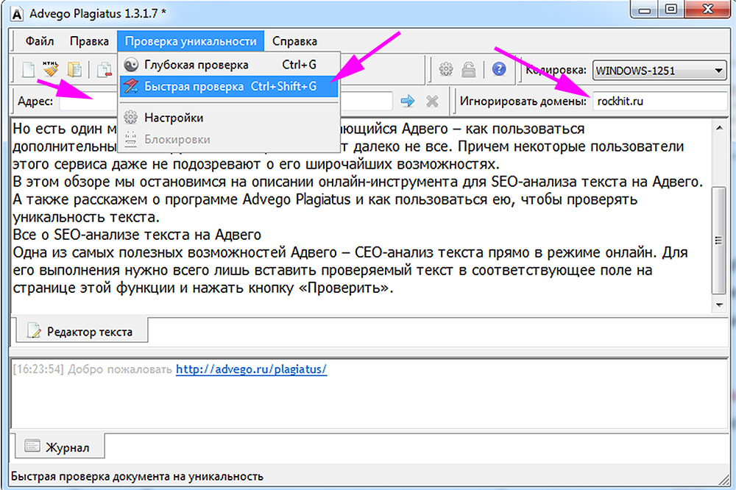Click the gear settings icon in toolbar
The height and width of the screenshot is (490, 736).
pos(445,70)
